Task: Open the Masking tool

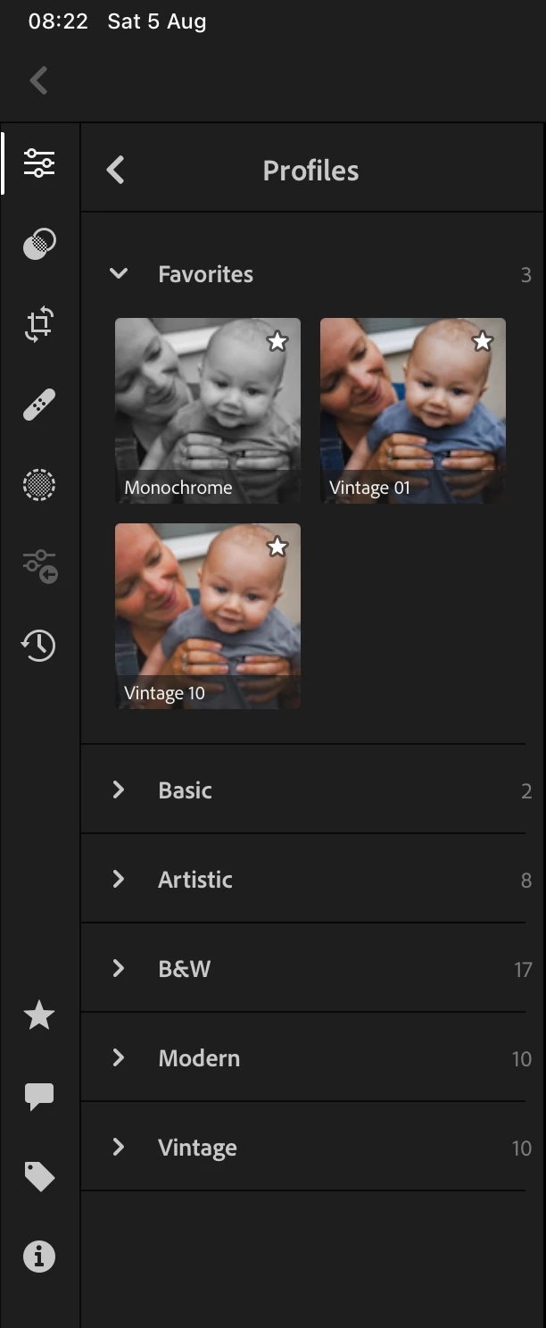Action: [x=39, y=244]
